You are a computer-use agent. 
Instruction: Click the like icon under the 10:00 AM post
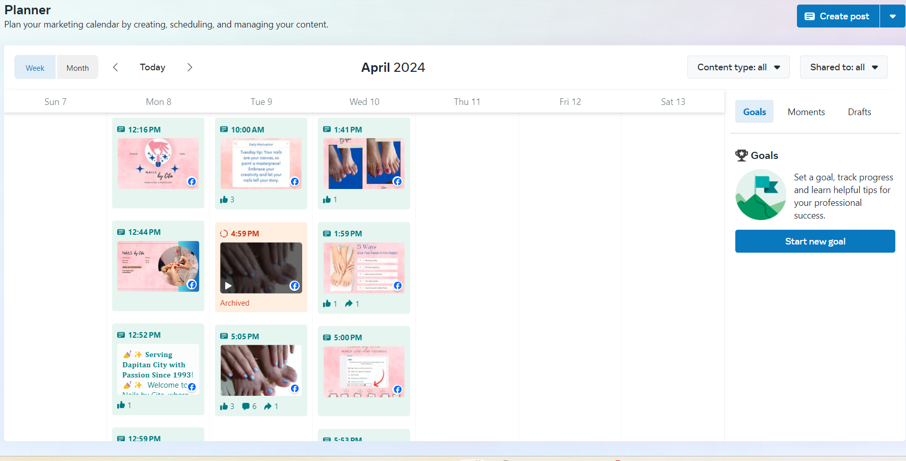(224, 200)
